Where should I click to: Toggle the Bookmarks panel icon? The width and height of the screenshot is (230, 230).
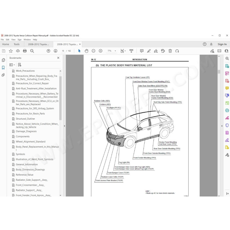[3, 67]
